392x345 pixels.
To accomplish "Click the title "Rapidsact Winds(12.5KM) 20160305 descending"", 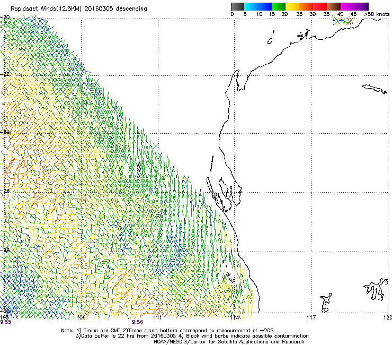I will tap(79, 9).
